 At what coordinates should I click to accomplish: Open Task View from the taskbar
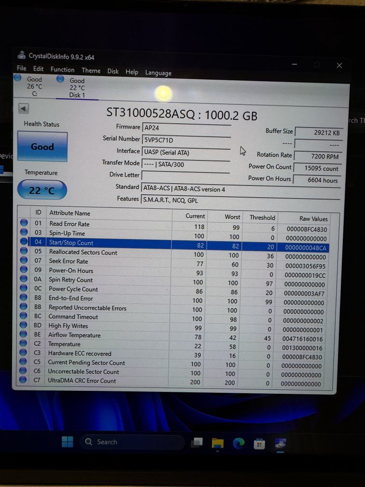pyautogui.click(x=197, y=442)
